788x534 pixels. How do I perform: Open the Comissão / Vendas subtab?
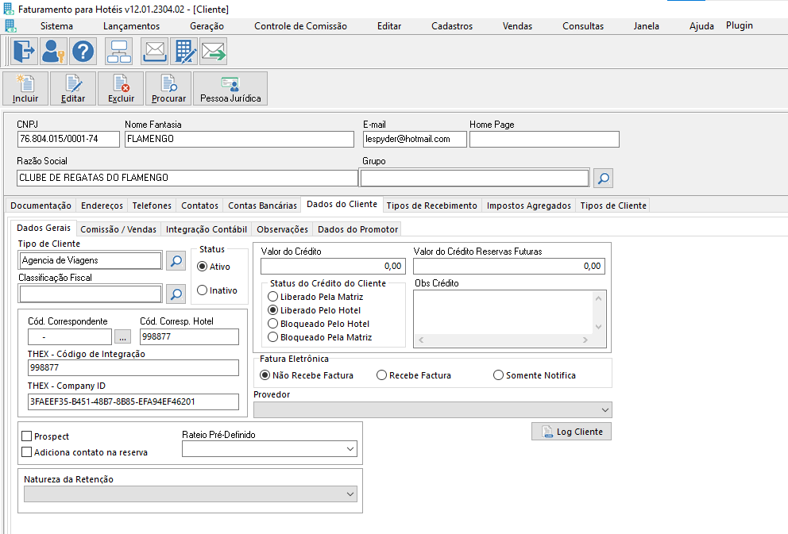tap(118, 229)
